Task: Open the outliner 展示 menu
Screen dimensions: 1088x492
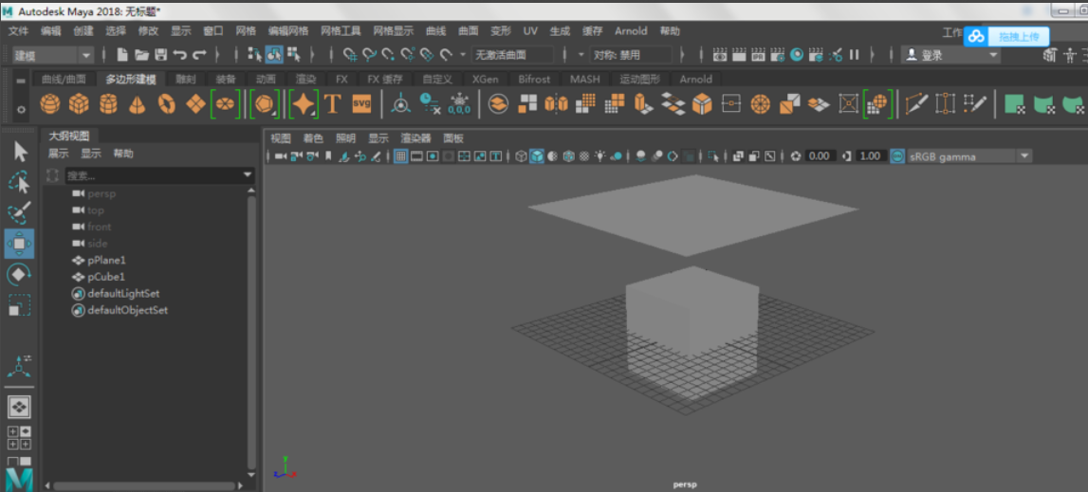Action: pyautogui.click(x=58, y=154)
